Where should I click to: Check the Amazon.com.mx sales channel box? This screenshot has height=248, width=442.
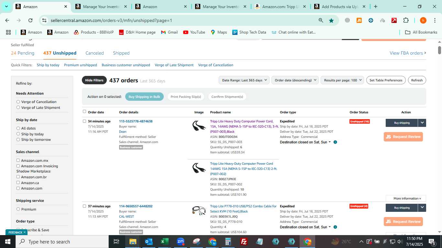(18, 160)
